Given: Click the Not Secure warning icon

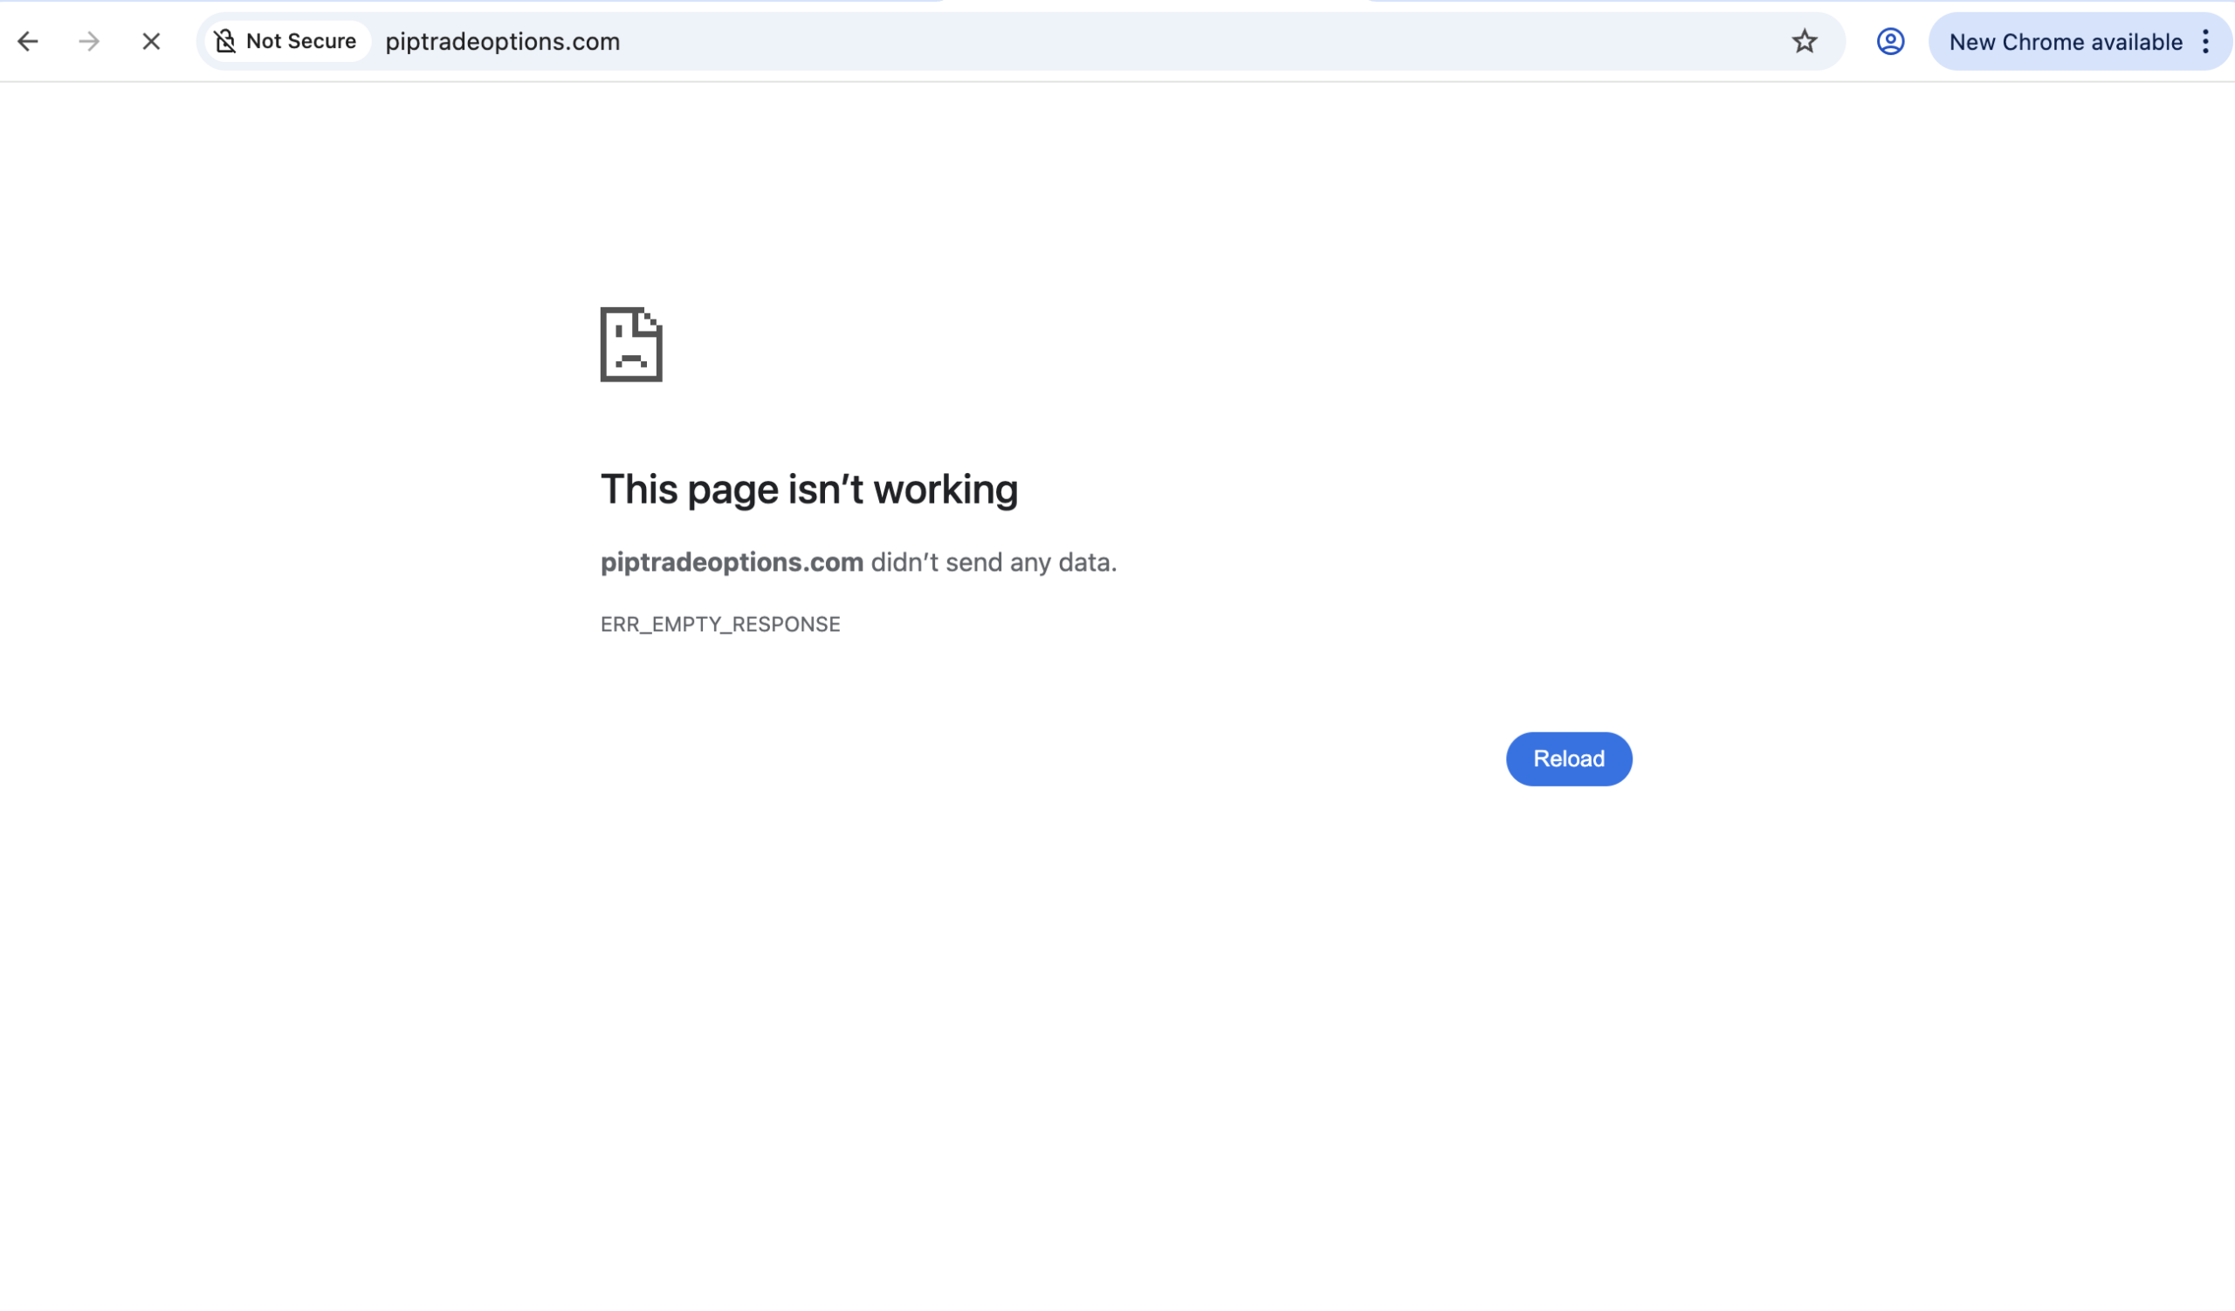Looking at the screenshot, I should 225,41.
